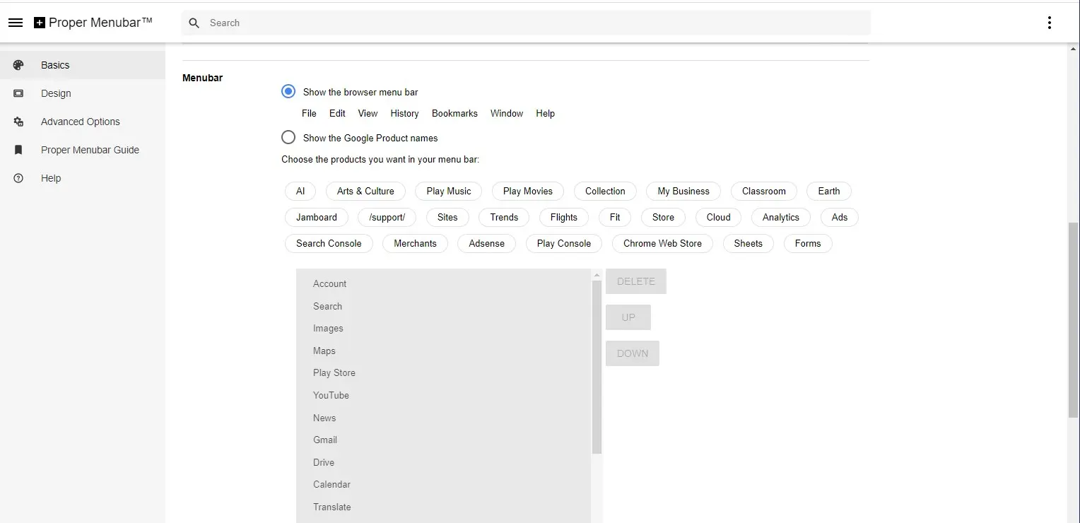Go to Advanced Options
The height and width of the screenshot is (523, 1080).
click(83, 122)
